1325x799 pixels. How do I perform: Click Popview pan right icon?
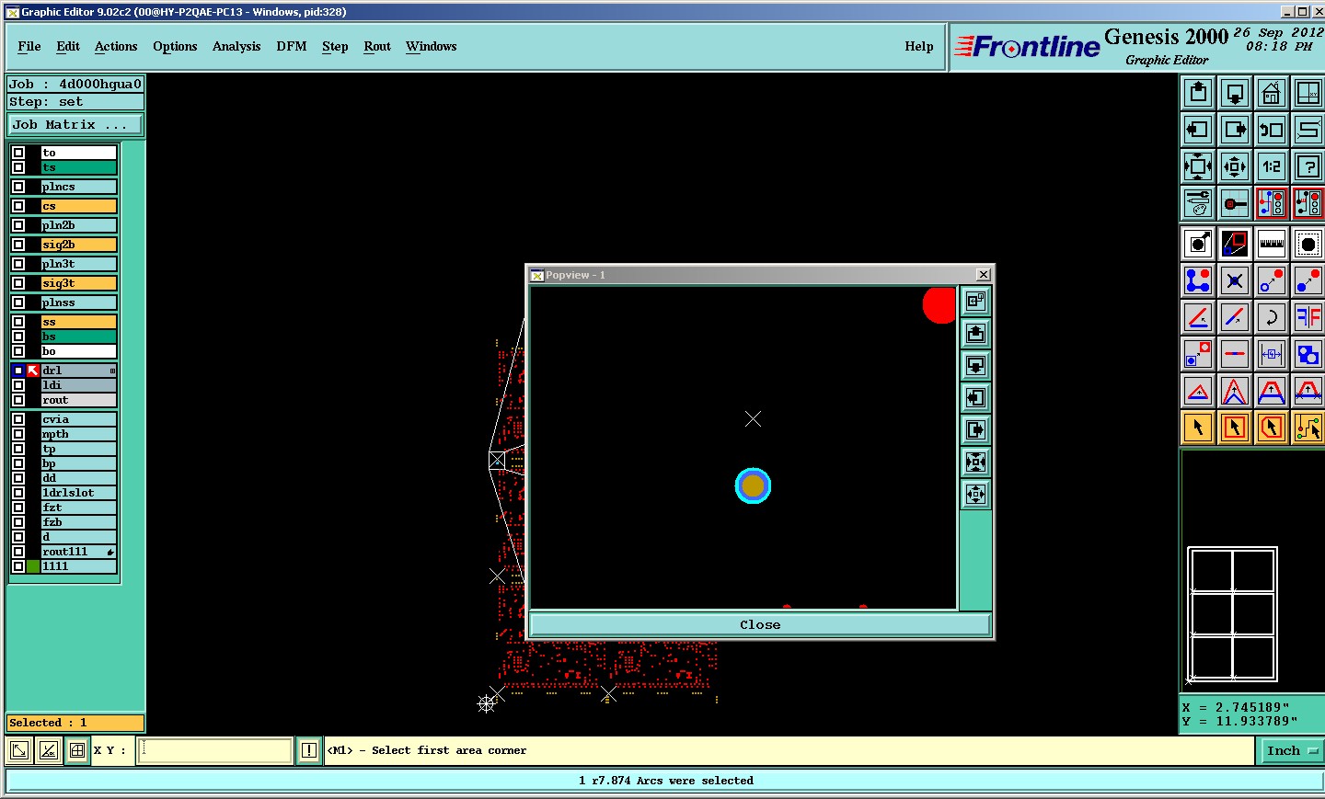(975, 429)
